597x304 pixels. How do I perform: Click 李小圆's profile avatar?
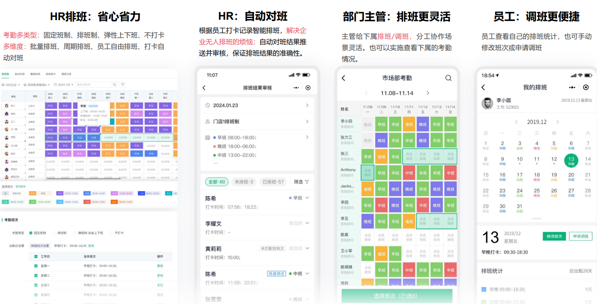coord(487,103)
